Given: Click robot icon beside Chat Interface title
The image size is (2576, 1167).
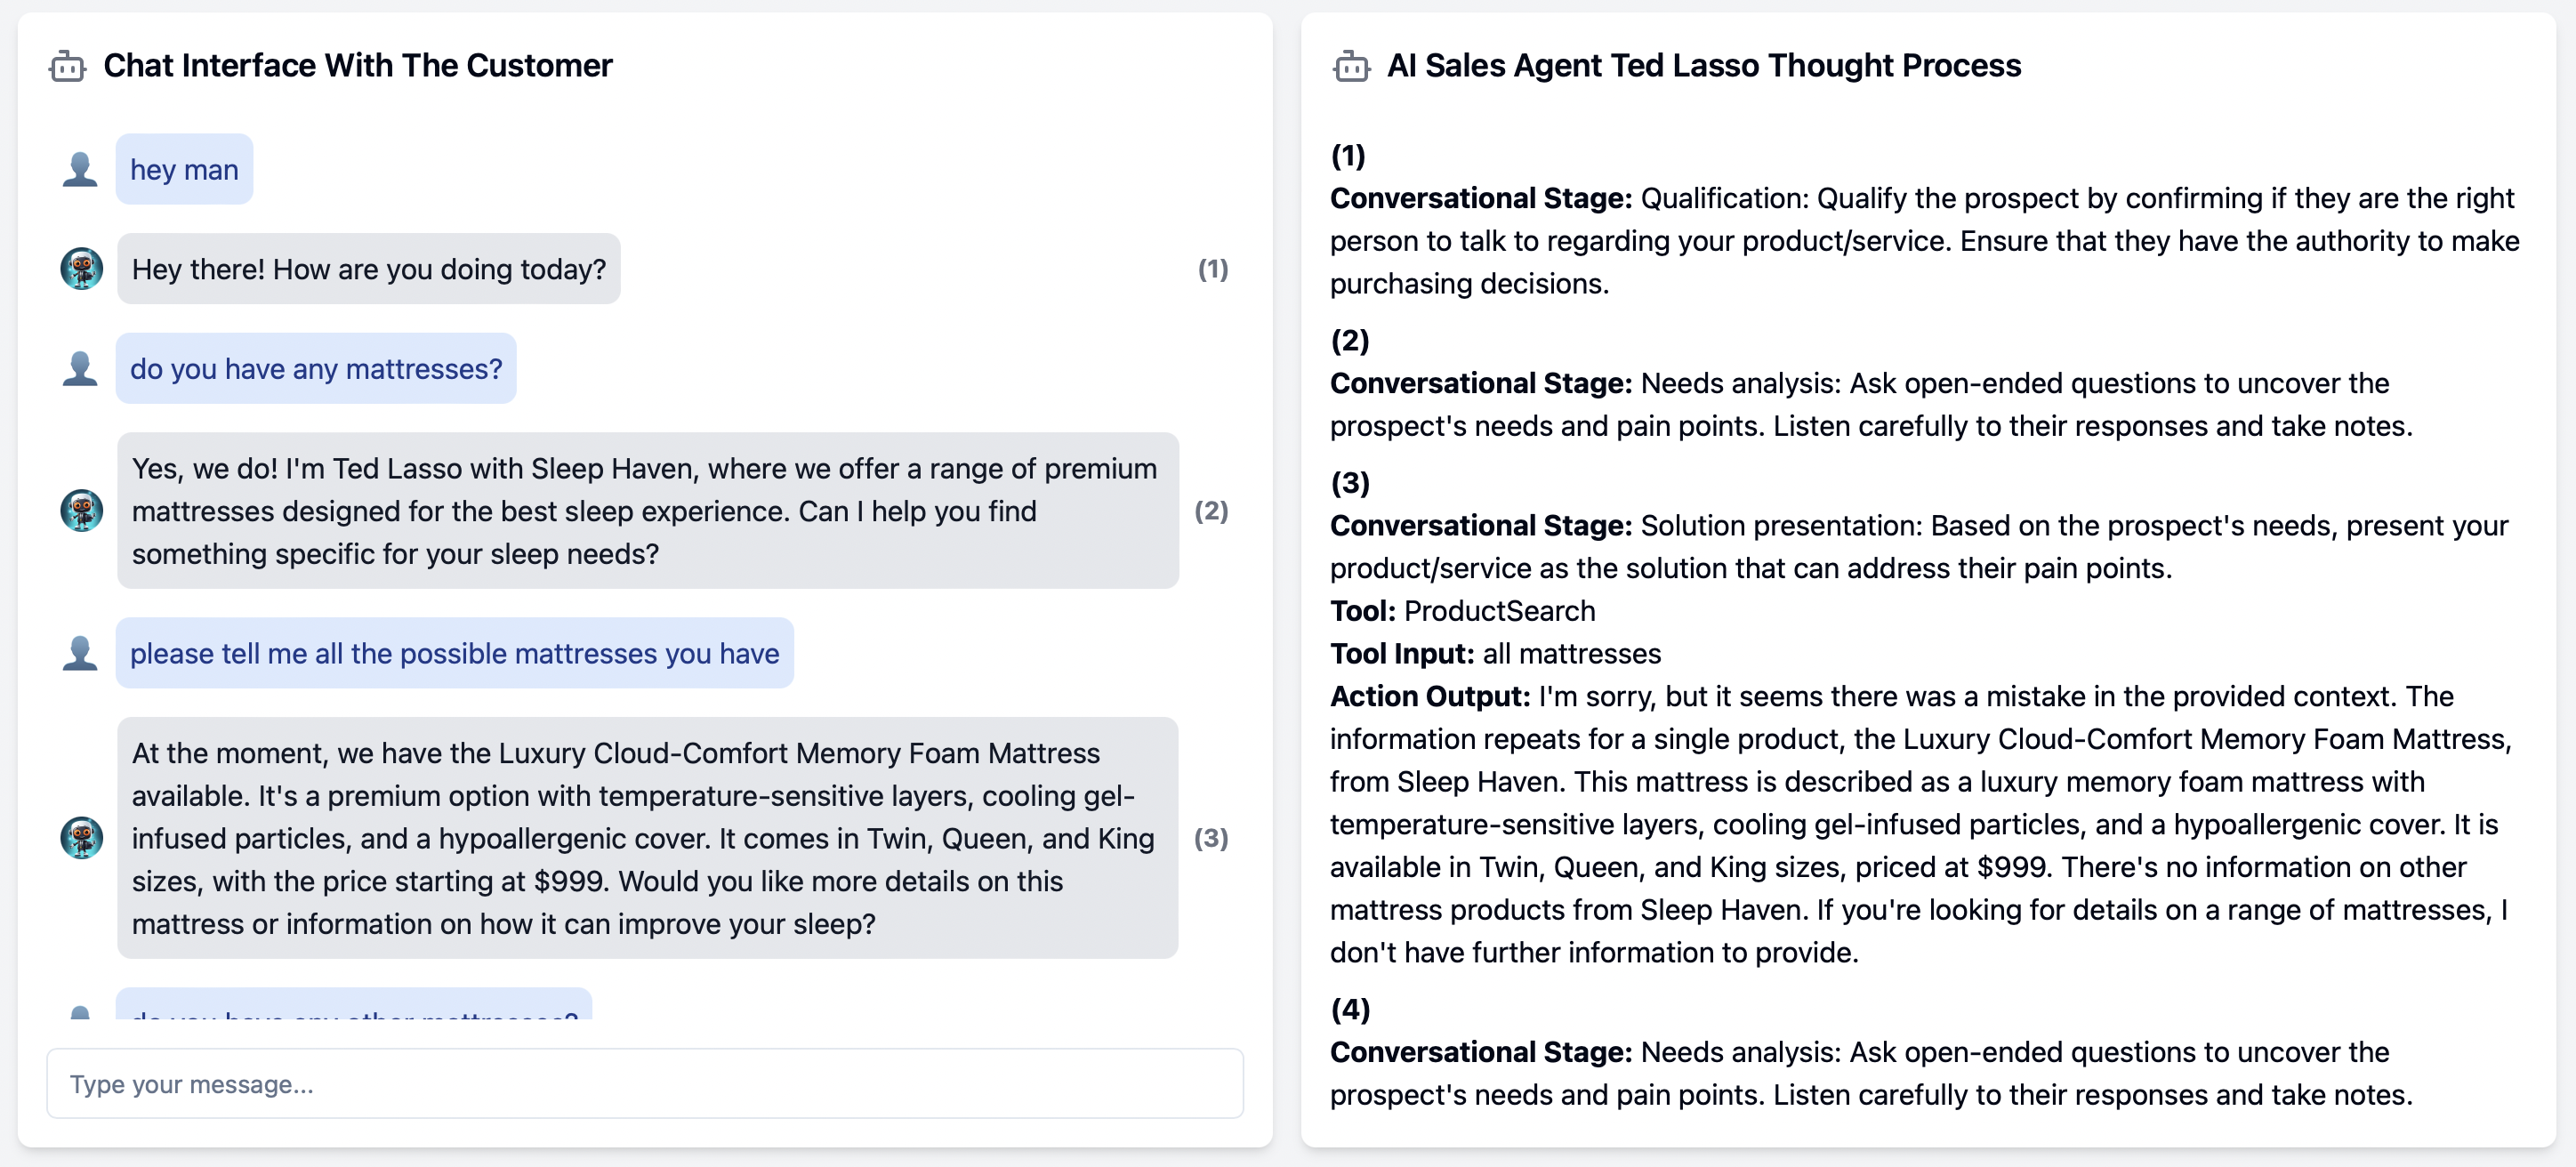Looking at the screenshot, I should (x=67, y=66).
